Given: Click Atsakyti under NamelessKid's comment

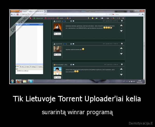Looking at the screenshot, I should click(x=57, y=77).
